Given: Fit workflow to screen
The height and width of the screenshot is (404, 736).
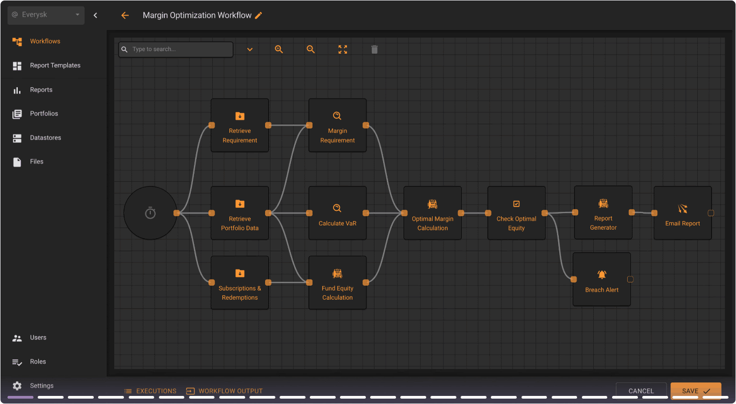Looking at the screenshot, I should [343, 49].
